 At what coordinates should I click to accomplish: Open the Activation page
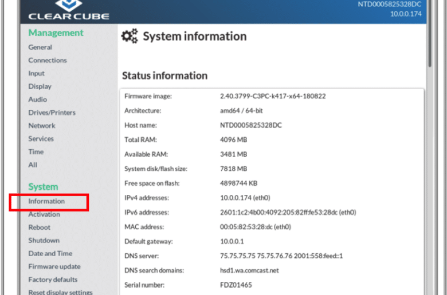[x=44, y=214]
